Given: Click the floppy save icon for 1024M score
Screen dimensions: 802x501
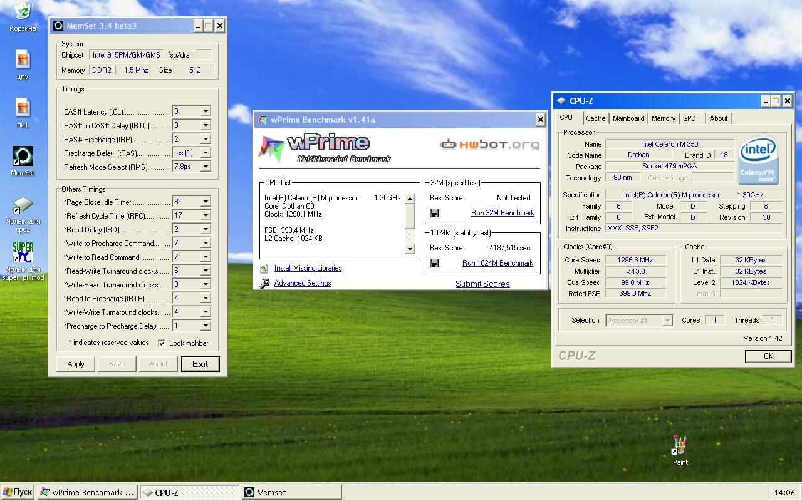Looking at the screenshot, I should 434,263.
